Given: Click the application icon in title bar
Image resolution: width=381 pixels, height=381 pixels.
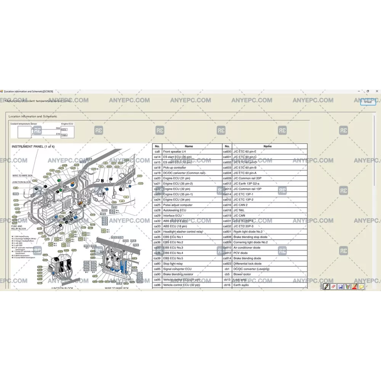Looking at the screenshot, I should pyautogui.click(x=2, y=91).
